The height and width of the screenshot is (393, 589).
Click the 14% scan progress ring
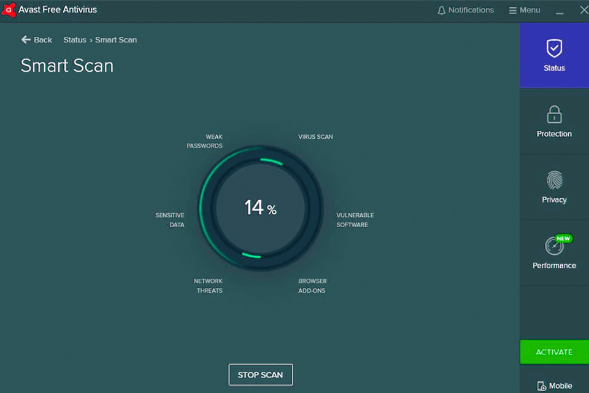click(x=260, y=208)
